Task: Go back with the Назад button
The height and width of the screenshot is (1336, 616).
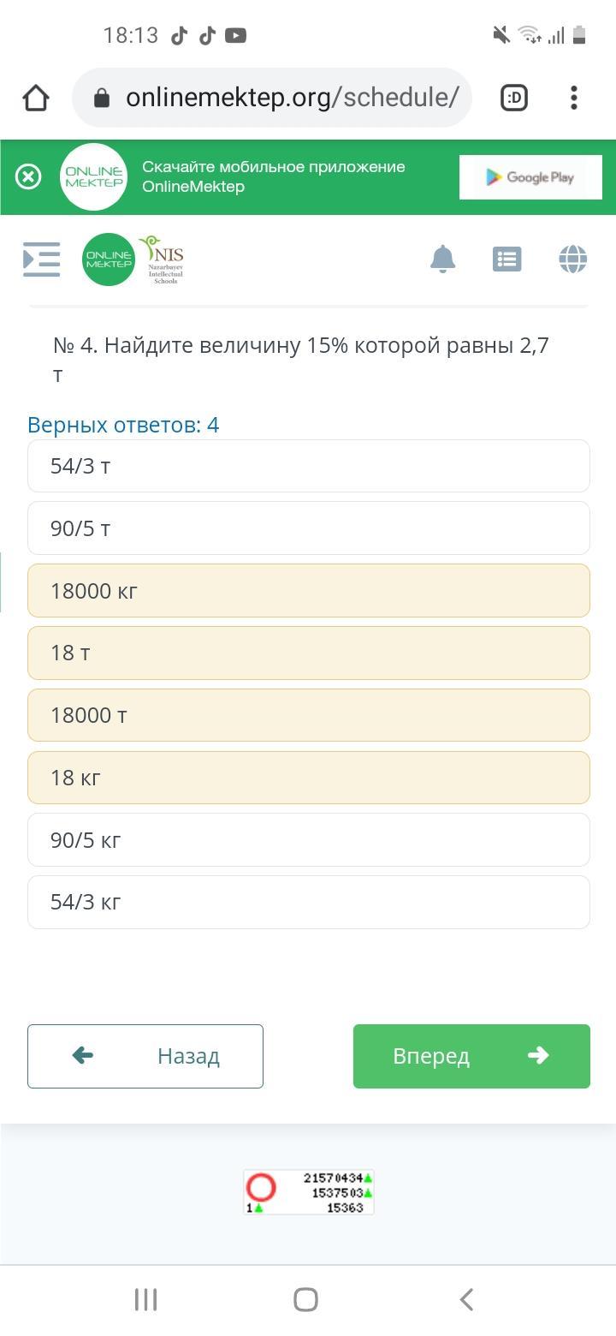Action: [145, 1056]
